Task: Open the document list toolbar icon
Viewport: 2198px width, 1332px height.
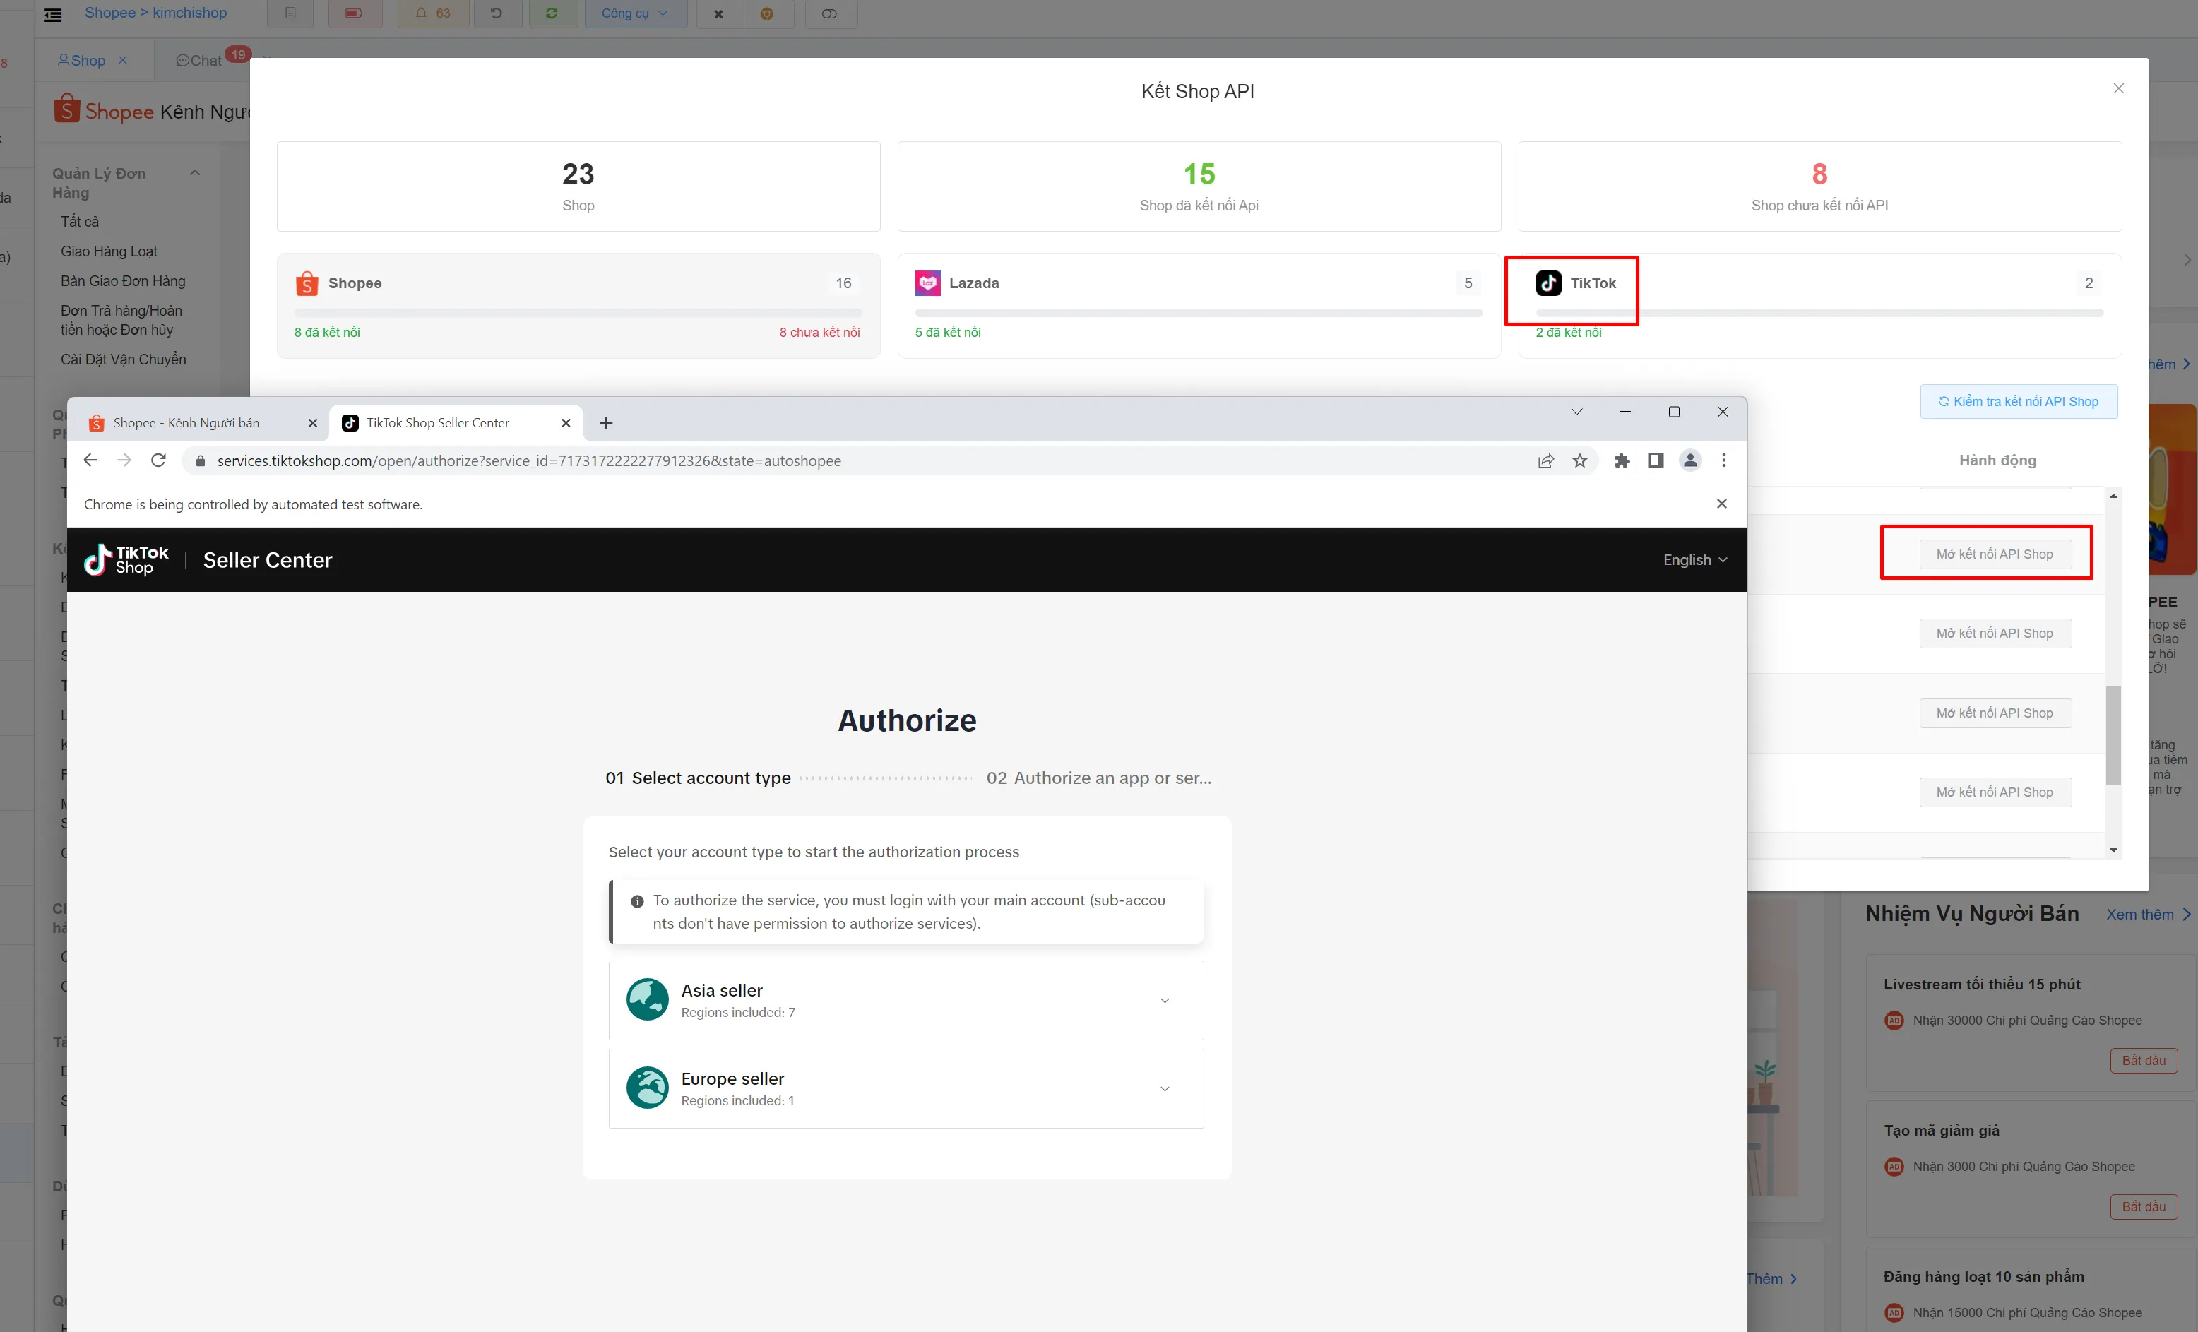Action: point(291,13)
